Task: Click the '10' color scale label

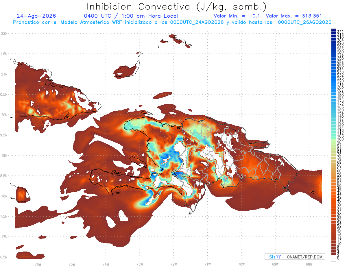Action: [x=339, y=243]
